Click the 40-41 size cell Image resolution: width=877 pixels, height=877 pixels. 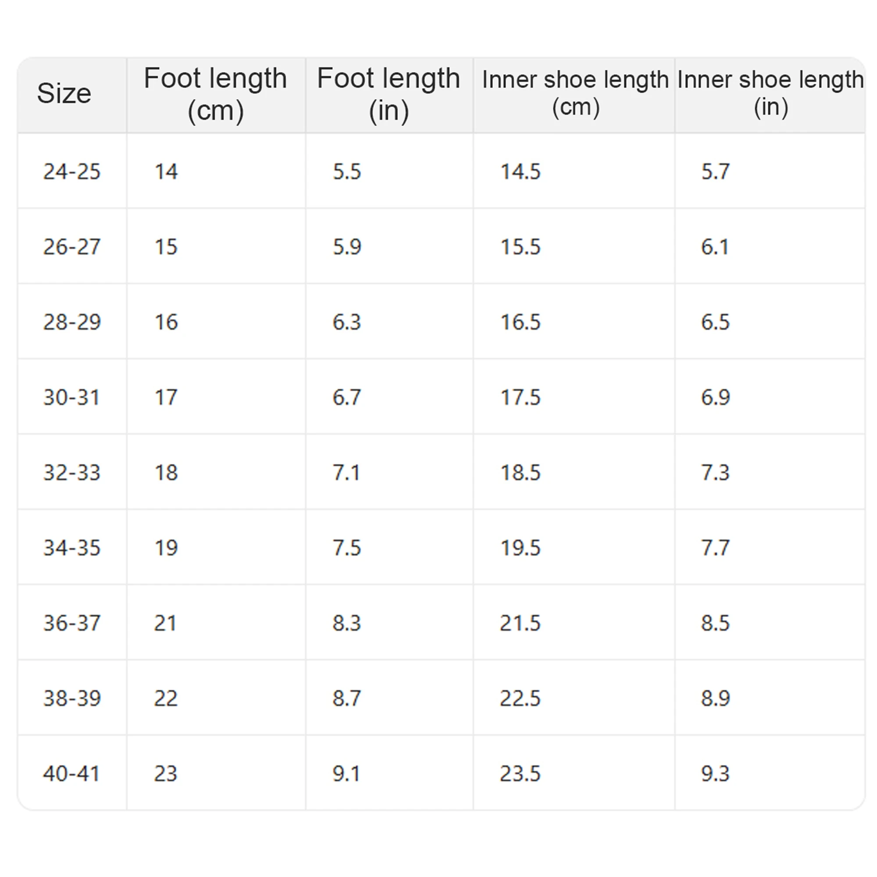71,773
